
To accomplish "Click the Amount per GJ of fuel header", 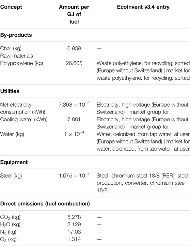I will point(74,14).
